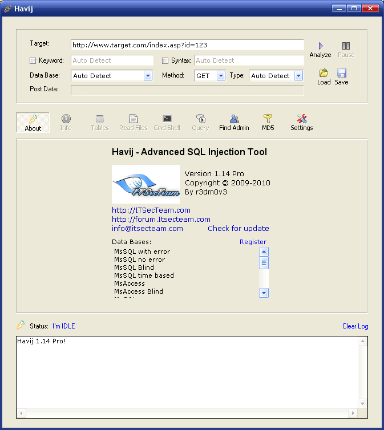Expand the Type Auto Detect dropdown
384x430 pixels.
point(298,76)
